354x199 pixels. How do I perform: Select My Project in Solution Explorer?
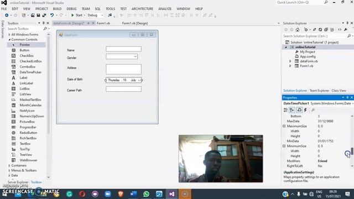(x=308, y=51)
